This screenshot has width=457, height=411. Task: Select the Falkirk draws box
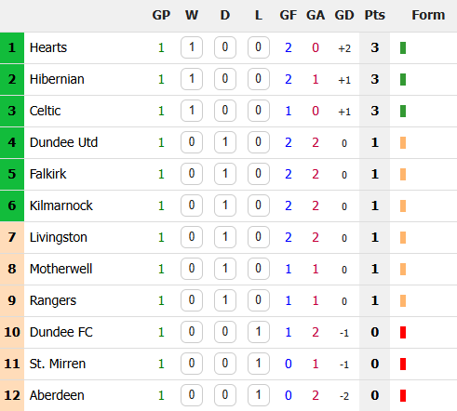[x=225, y=174]
